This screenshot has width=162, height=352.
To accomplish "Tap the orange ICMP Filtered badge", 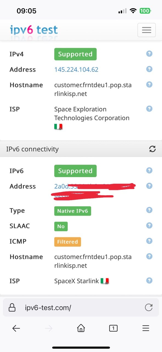I will click(x=67, y=242).
